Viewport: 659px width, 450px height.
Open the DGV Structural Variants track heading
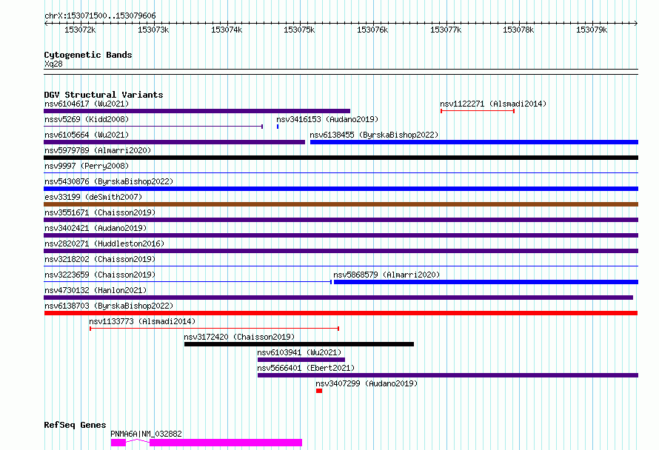pyautogui.click(x=104, y=95)
